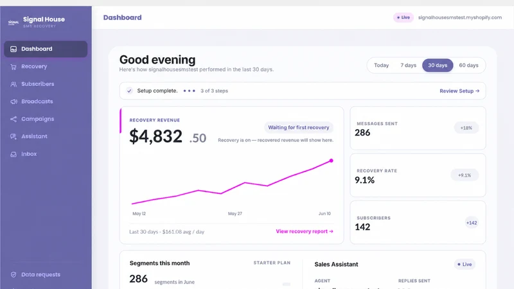Click the Subscribers value 142
514x289 pixels.
click(x=362, y=227)
